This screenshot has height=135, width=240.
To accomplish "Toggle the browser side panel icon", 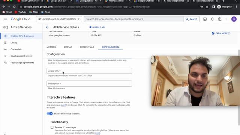I will 213,7.
